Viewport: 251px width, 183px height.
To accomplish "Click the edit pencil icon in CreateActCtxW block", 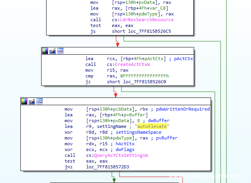I will (x=53, y=51).
